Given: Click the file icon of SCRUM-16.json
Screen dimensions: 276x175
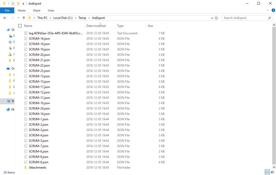Looking at the screenshot, I should pos(26,38).
